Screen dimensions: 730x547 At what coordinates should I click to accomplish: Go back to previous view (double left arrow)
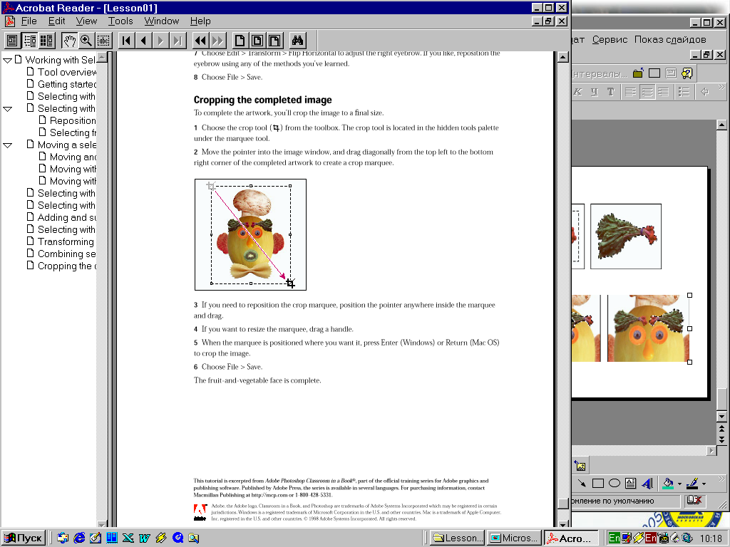point(200,41)
